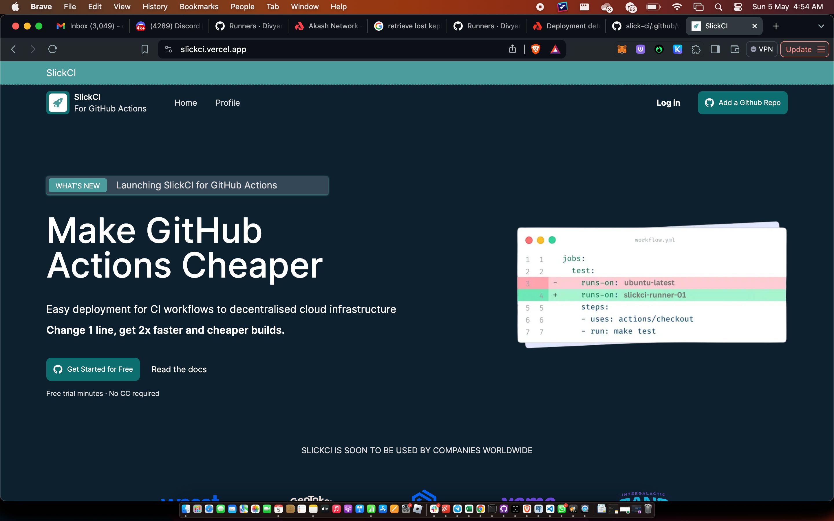The width and height of the screenshot is (834, 521).
Task: Expand the tab search chevron
Action: [x=821, y=26]
